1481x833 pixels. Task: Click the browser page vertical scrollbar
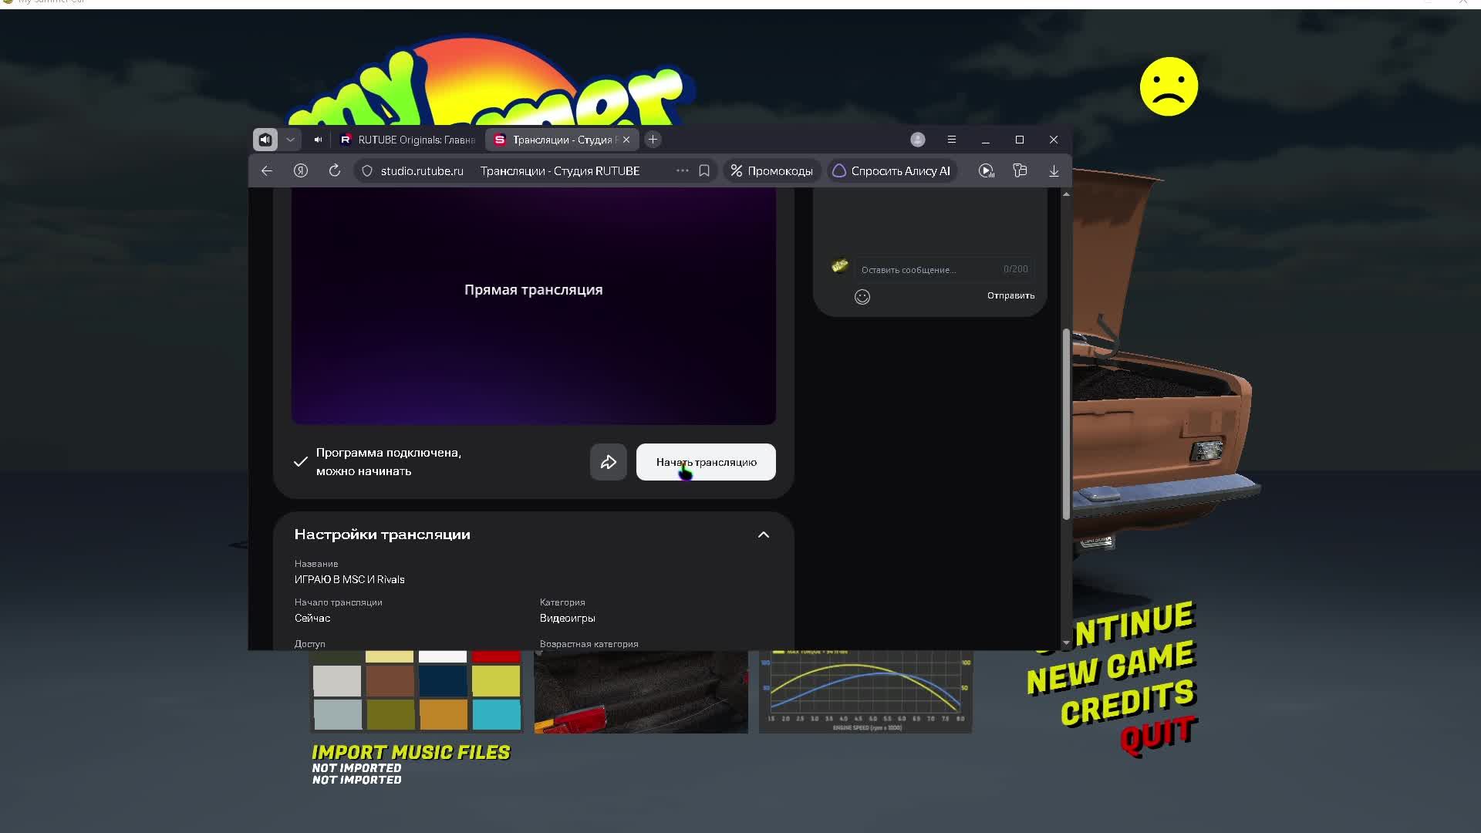pyautogui.click(x=1066, y=424)
